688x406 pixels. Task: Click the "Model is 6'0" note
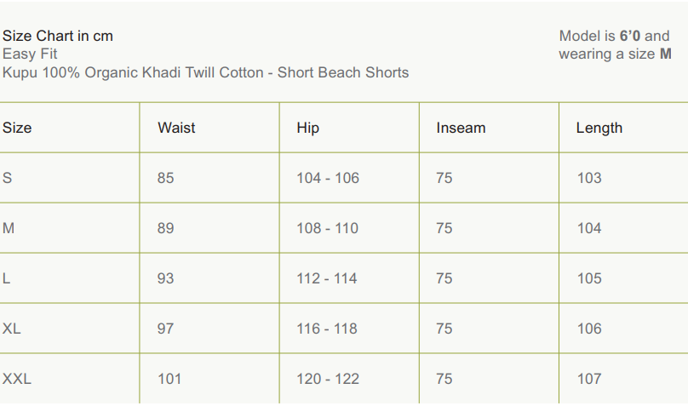[614, 36]
